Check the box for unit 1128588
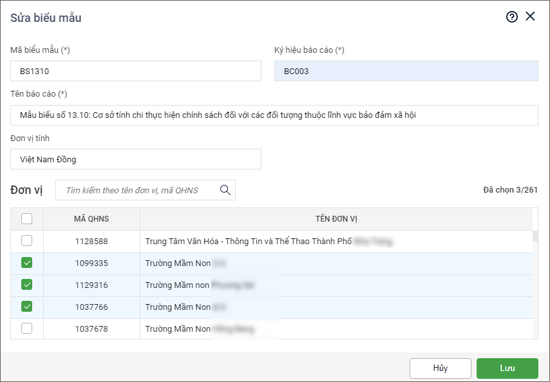This screenshot has width=550, height=382. coord(27,241)
